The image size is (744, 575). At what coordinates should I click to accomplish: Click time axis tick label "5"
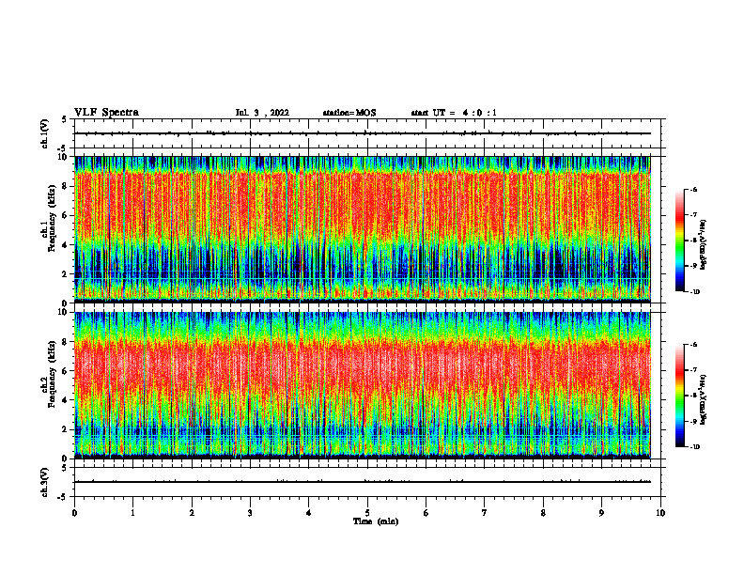[367, 513]
